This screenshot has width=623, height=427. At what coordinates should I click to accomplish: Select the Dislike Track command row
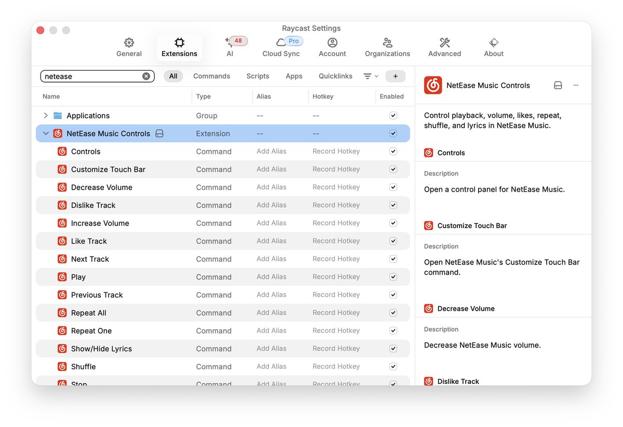(x=223, y=205)
